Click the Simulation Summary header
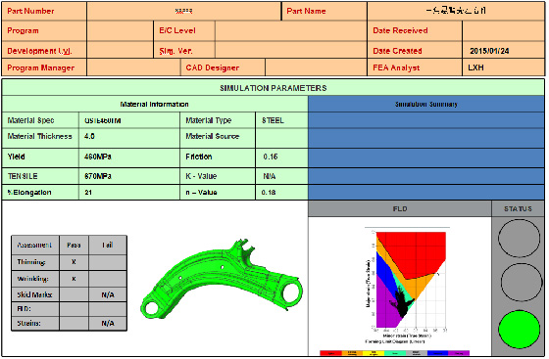The height and width of the screenshot is (359, 549). [426, 104]
